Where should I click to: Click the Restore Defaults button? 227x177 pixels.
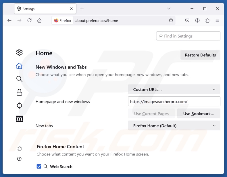click(200, 55)
